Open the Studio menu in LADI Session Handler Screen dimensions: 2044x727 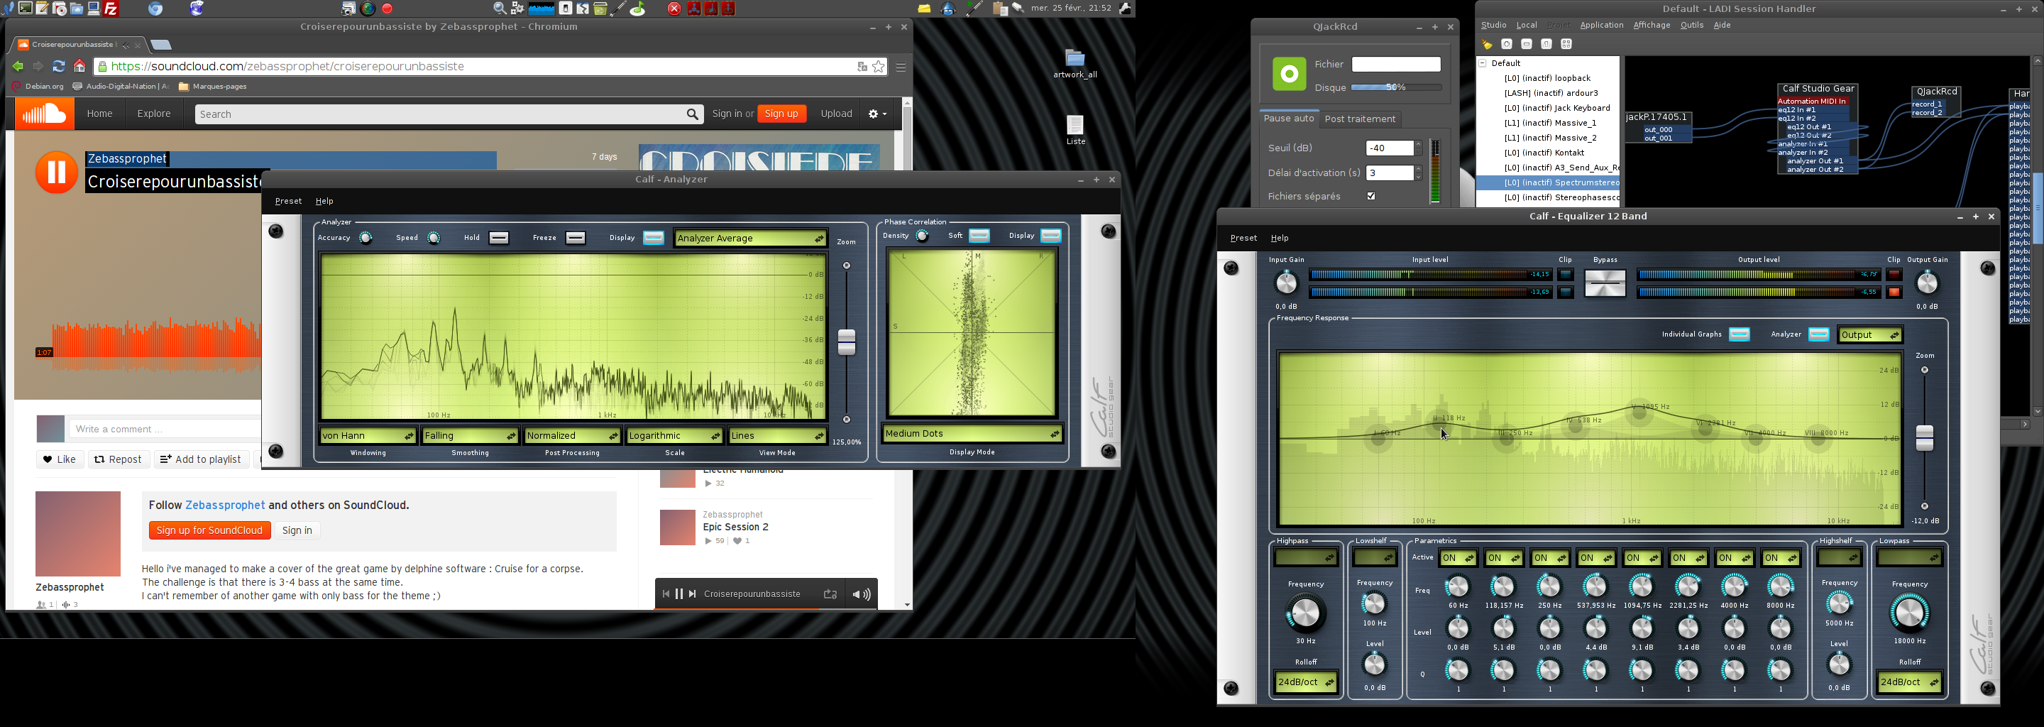[1493, 26]
